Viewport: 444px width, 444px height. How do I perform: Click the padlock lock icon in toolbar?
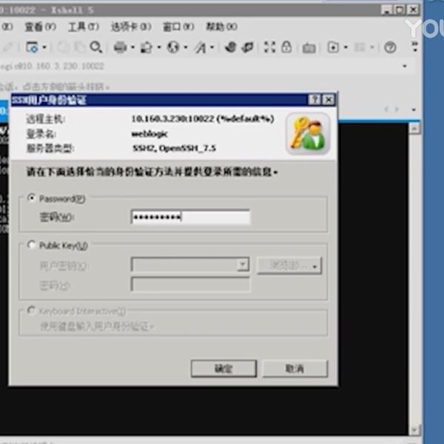tap(287, 47)
